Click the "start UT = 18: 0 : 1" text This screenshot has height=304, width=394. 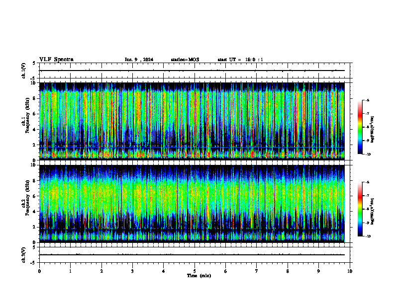[240, 60]
